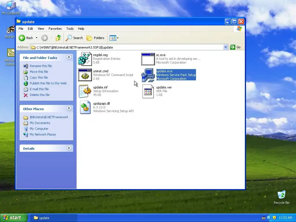The height and width of the screenshot is (222, 296).
Task: Click the update taskbar button
Action: click(x=53, y=218)
